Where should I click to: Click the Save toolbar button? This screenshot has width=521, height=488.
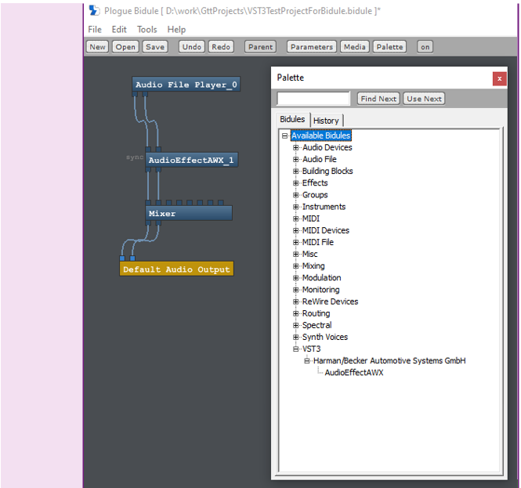tap(155, 47)
